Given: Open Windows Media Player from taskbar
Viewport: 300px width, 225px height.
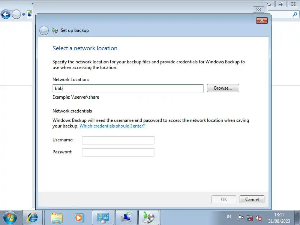Looking at the screenshot, I should click(79, 217).
